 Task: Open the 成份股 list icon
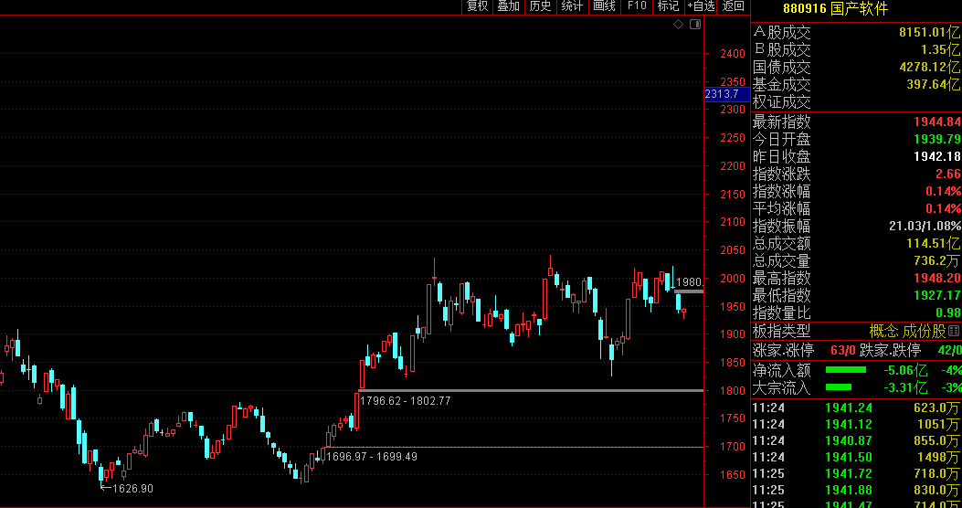click(954, 332)
